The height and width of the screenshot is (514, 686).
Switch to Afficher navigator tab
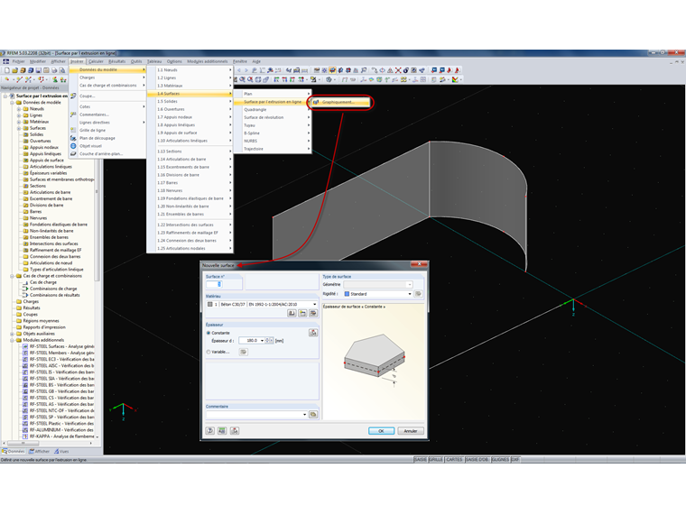point(40,452)
